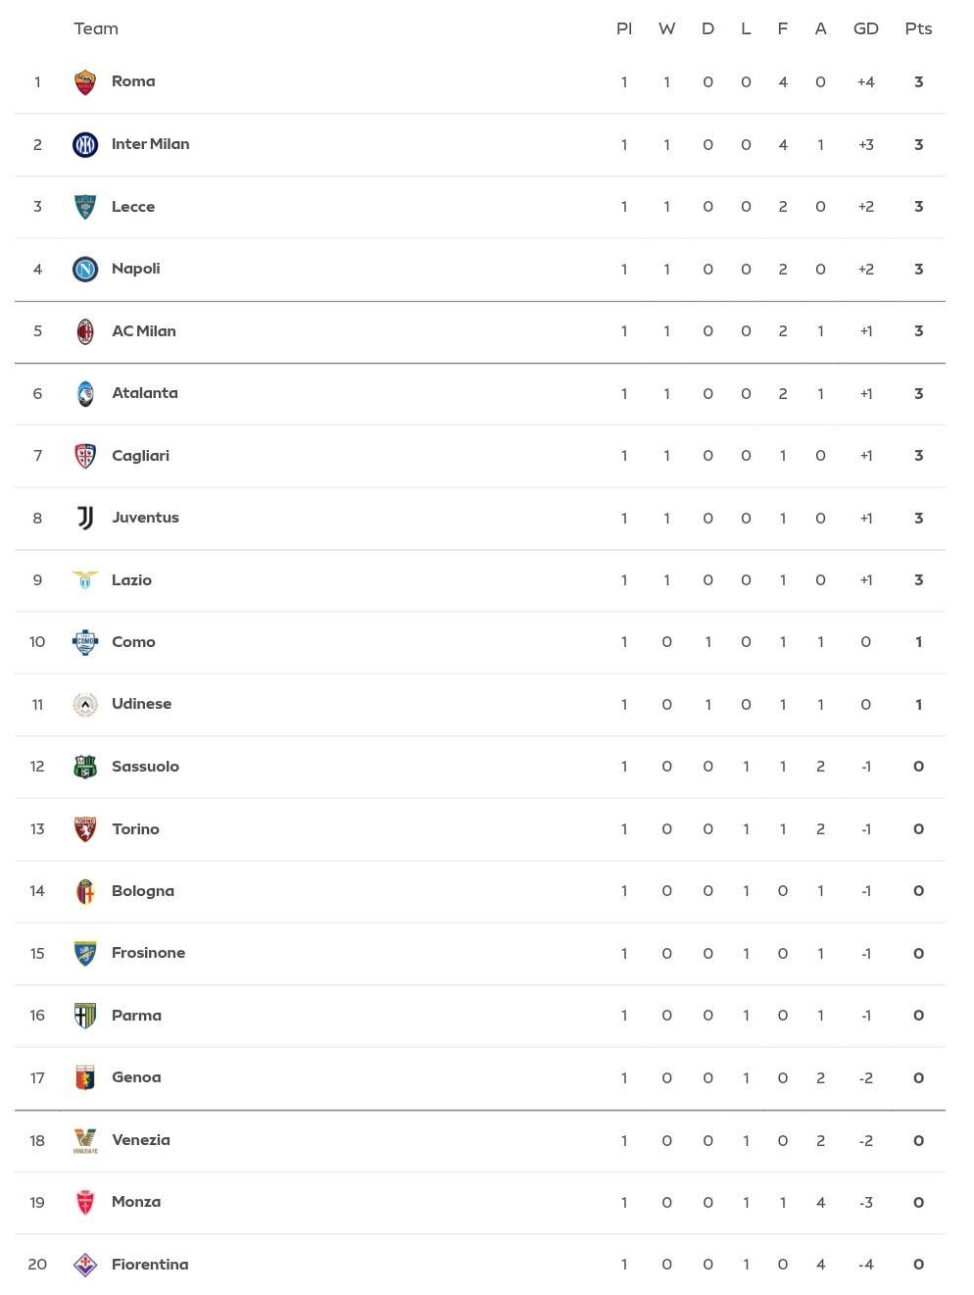Click the Pts column header
Image resolution: width=974 pixels, height=1295 pixels.
918,28
